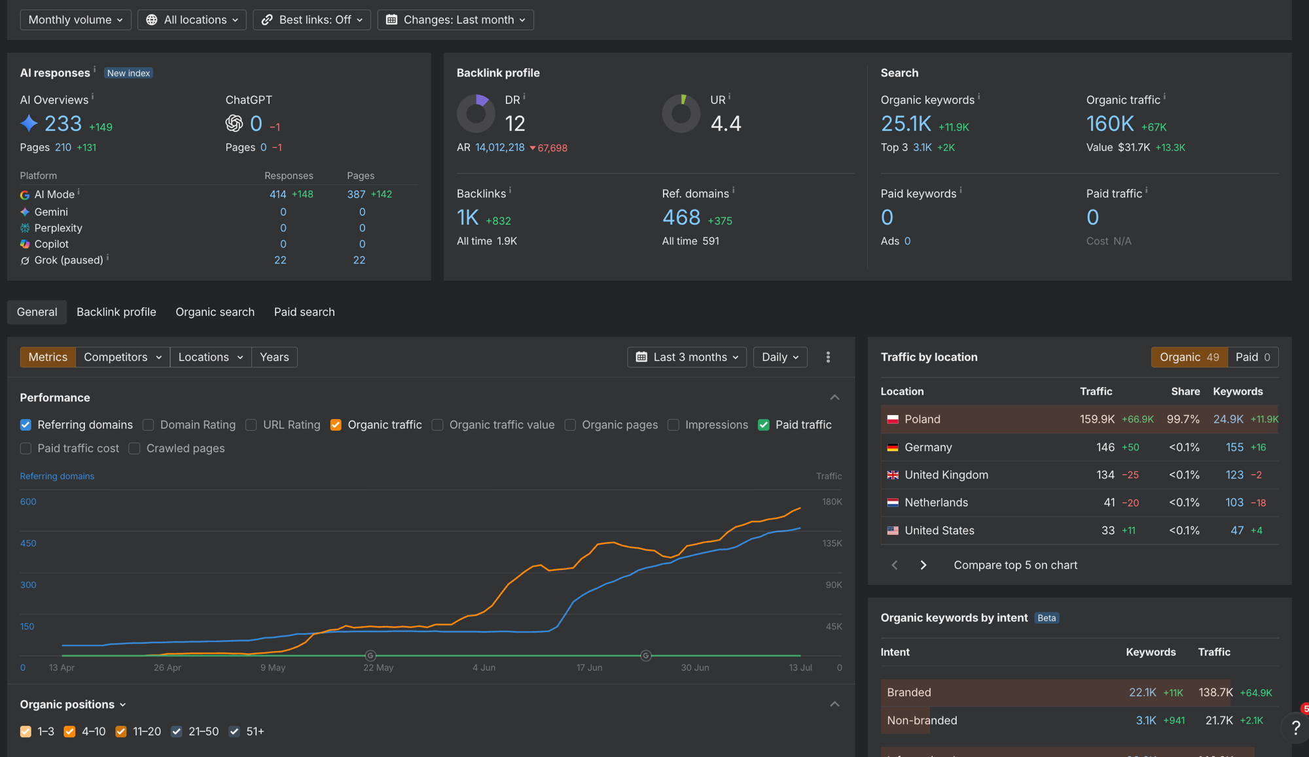Open the chart's three-dot options menu
This screenshot has width=1309, height=757.
tap(828, 357)
